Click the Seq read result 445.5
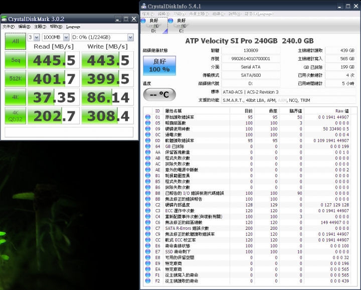 coord(54,60)
